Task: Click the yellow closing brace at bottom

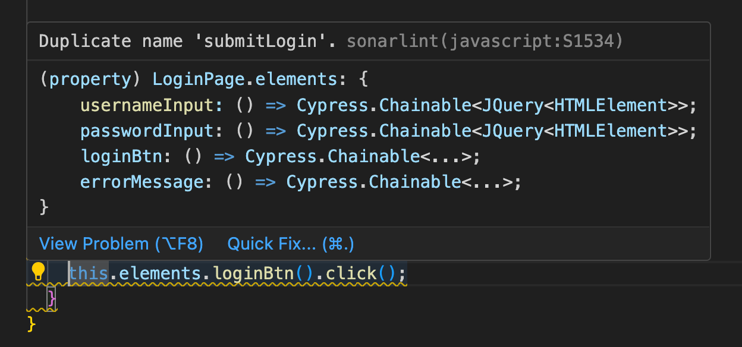Action: 32,324
